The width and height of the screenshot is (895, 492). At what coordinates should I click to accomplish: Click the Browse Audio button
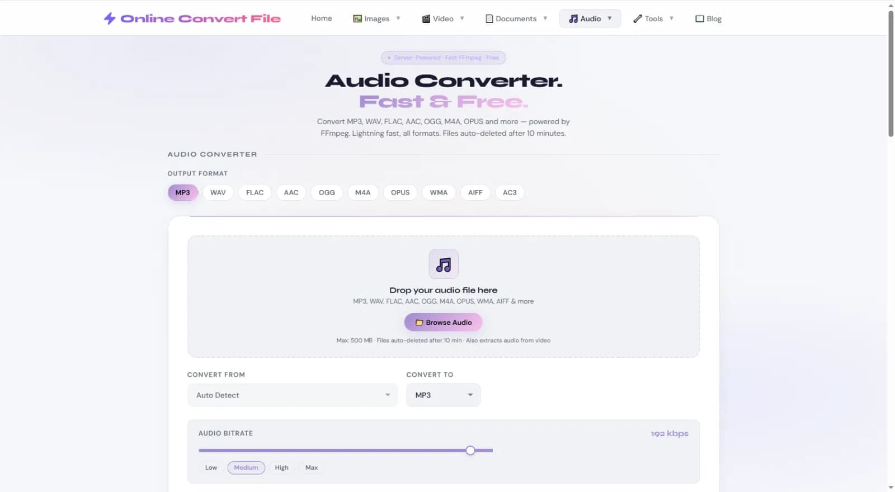(x=444, y=323)
